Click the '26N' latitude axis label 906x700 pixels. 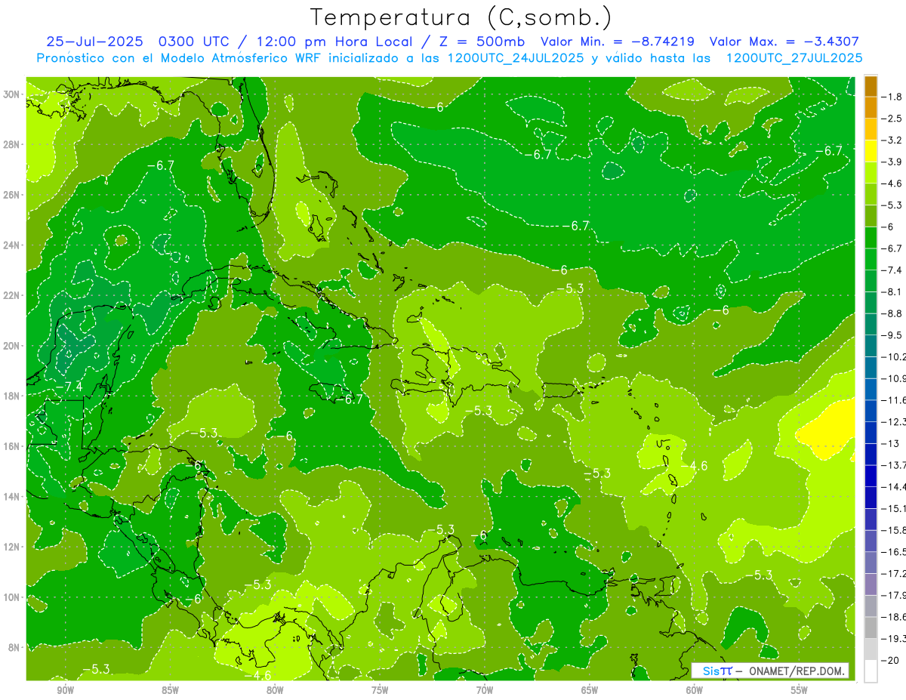coord(11,195)
